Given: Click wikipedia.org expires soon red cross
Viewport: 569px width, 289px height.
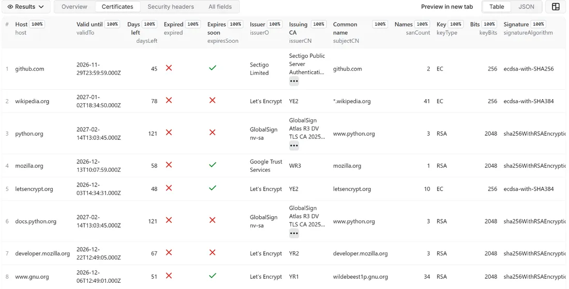Looking at the screenshot, I should pyautogui.click(x=213, y=100).
